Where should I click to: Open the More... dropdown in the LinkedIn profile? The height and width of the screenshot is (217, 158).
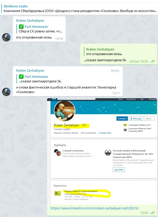(x=149, y=119)
